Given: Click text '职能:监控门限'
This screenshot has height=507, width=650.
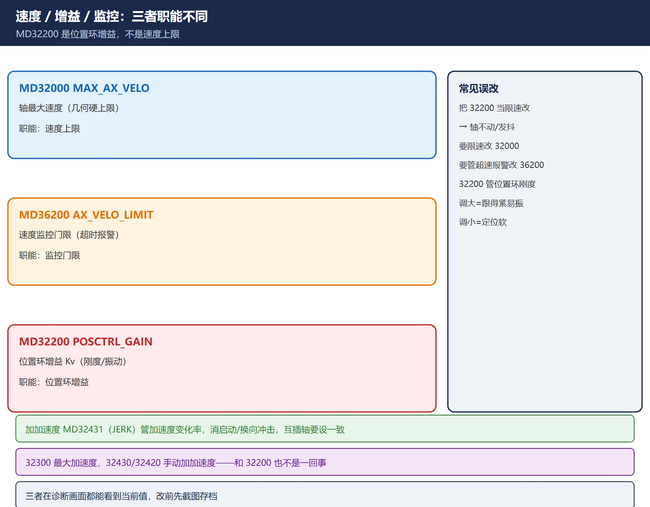Looking at the screenshot, I should click(x=50, y=255).
